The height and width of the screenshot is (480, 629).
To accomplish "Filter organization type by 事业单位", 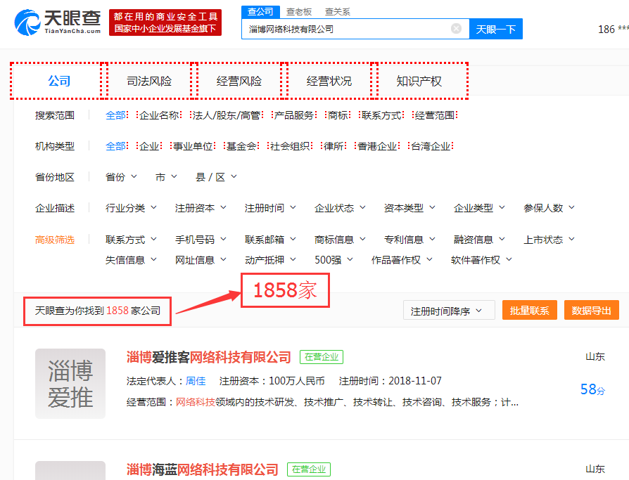I will (x=193, y=146).
